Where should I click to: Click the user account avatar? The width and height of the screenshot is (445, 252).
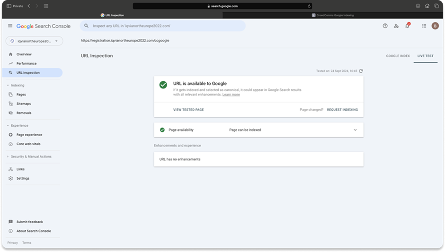435,26
